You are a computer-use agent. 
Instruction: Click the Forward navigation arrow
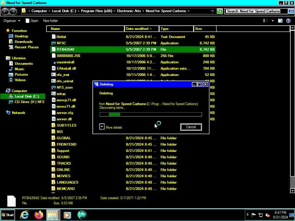click(13, 12)
